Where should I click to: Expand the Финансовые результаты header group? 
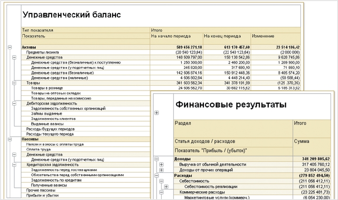click(156, 113)
